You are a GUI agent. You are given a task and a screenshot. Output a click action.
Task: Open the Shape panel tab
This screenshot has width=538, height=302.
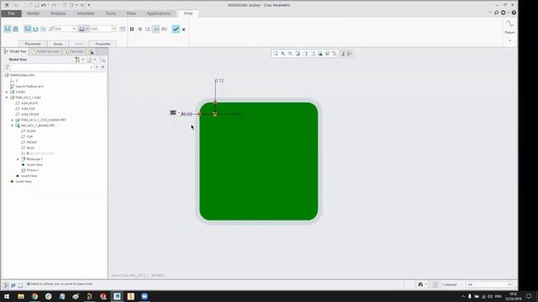tap(58, 44)
